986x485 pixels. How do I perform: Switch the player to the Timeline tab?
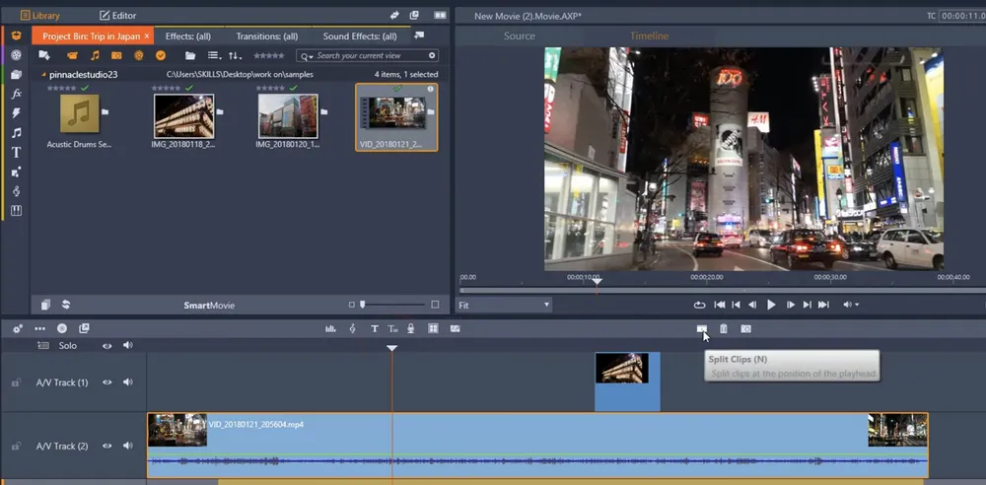650,35
